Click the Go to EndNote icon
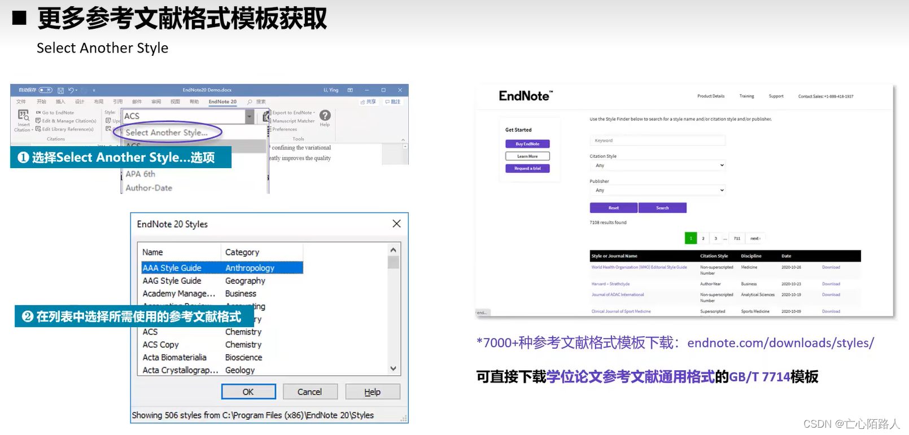Image resolution: width=909 pixels, height=435 pixels. coord(38,113)
